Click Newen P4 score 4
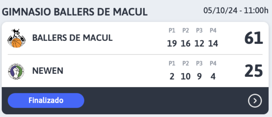Screen dimensions: 272x117 [x=213, y=76]
